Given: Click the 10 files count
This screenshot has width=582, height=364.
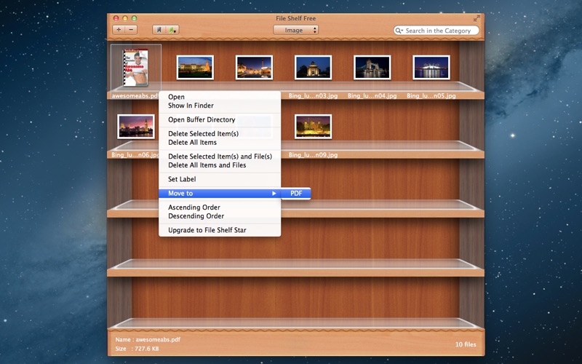Looking at the screenshot, I should point(466,344).
